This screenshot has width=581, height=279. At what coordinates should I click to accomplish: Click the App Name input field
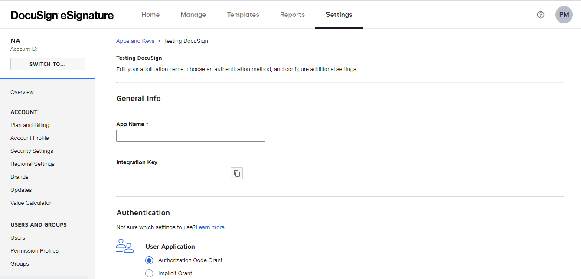(x=191, y=136)
